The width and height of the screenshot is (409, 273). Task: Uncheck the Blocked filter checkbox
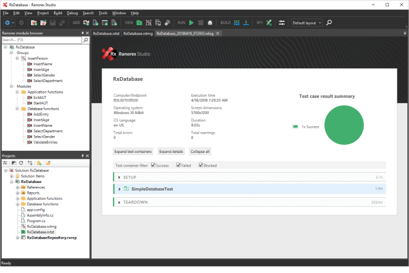(x=201, y=165)
